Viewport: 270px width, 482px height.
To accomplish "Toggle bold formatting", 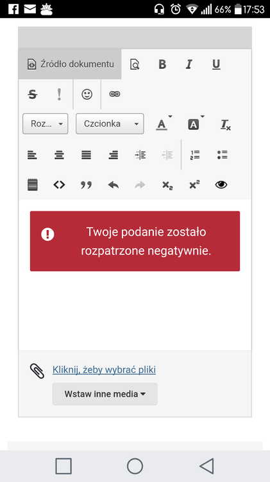I will 162,64.
